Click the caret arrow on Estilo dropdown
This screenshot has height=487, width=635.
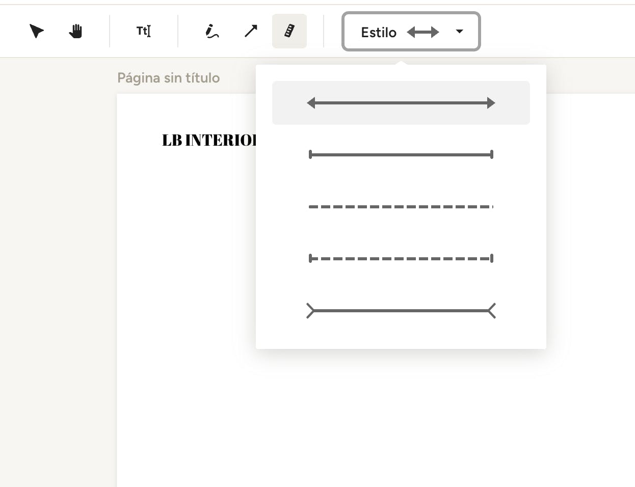(x=459, y=32)
